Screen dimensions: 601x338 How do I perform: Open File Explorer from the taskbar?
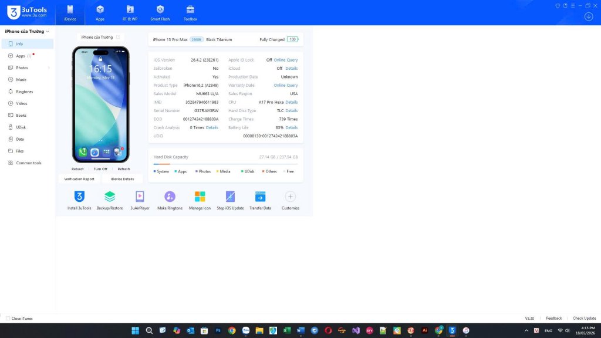(x=259, y=330)
